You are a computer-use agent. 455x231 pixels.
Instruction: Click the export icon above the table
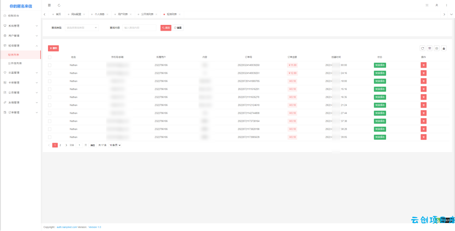coord(444,48)
